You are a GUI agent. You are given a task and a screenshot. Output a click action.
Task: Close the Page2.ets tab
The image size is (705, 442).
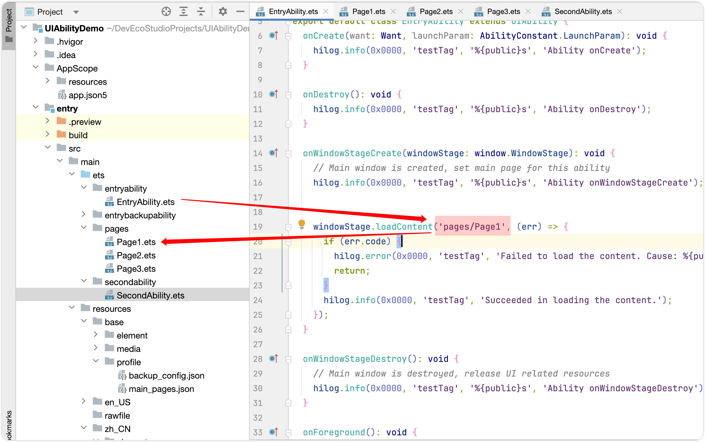click(x=461, y=12)
